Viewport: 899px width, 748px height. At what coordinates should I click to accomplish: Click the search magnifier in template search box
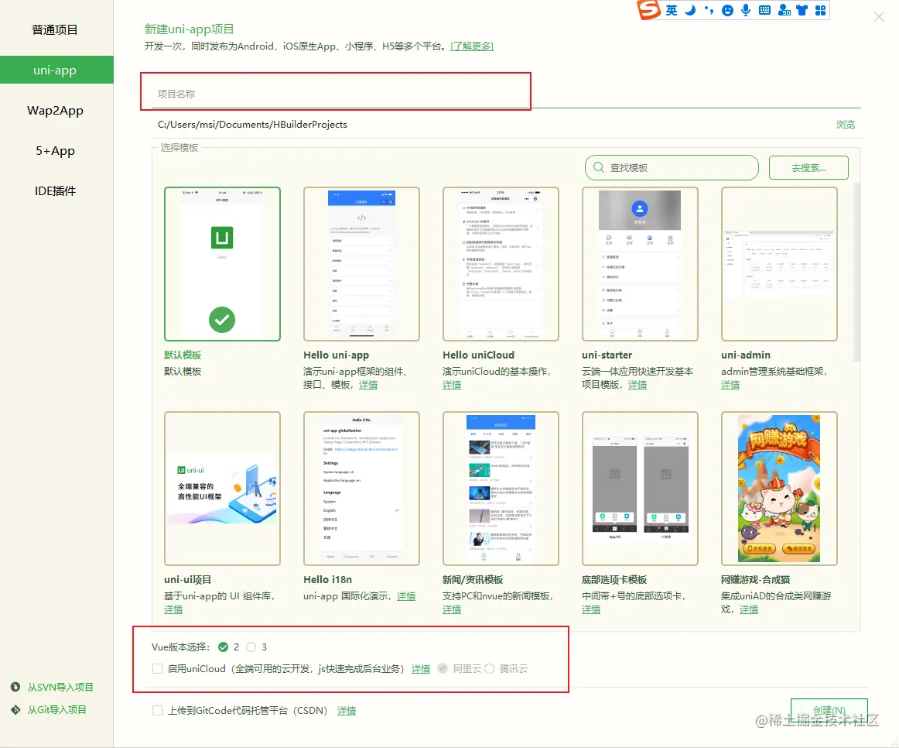tap(599, 167)
